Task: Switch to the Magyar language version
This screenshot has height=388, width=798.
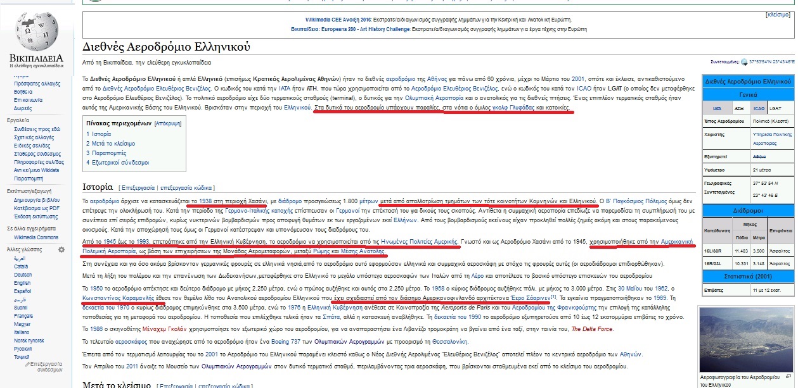Action: pos(22,324)
